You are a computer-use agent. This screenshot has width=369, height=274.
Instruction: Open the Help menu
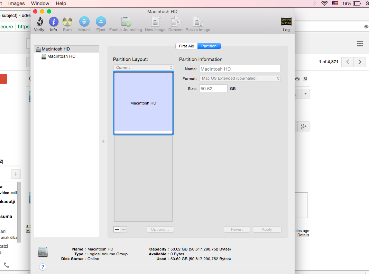point(61,3)
